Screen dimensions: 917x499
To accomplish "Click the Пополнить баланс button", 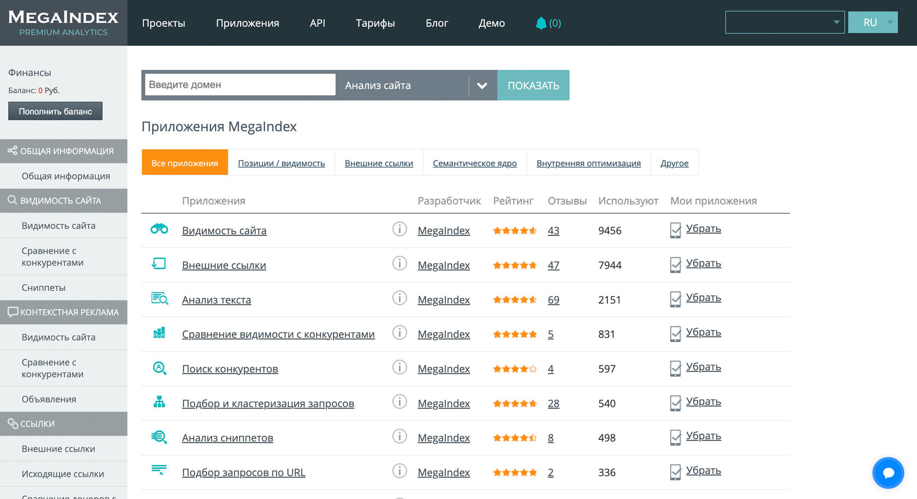I will pyautogui.click(x=55, y=111).
